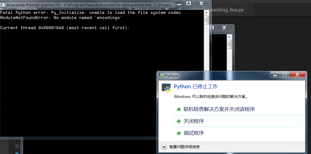Close the Anaconda Prompt window
The width and height of the screenshot is (311, 154).
pos(201,3)
